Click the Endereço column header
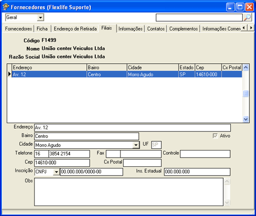The height and width of the screenshot is (216, 256). pos(49,68)
